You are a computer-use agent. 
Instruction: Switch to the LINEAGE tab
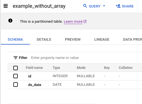pos(102,40)
